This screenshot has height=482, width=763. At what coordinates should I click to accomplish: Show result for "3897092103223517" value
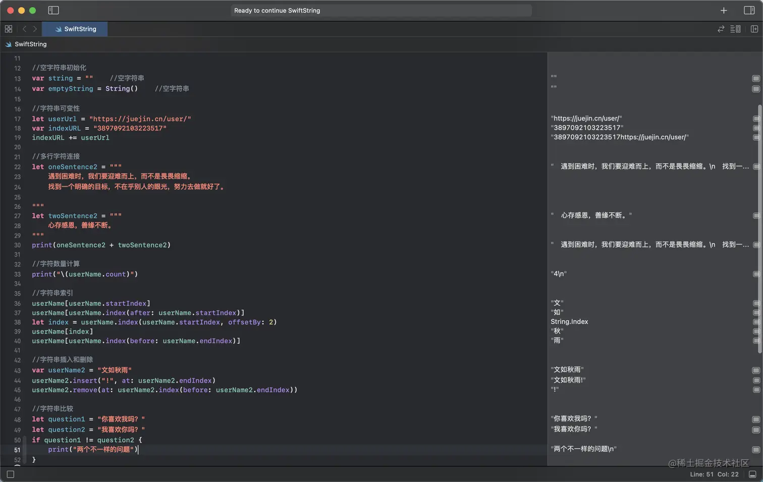[756, 128]
